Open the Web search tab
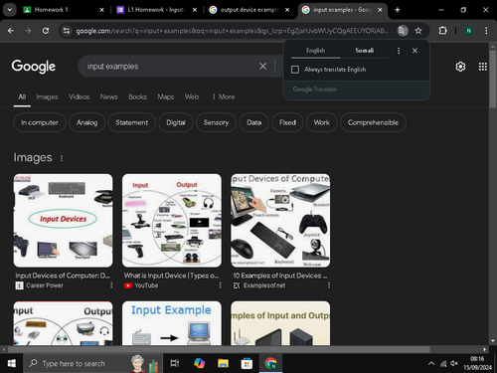 pyautogui.click(x=192, y=96)
